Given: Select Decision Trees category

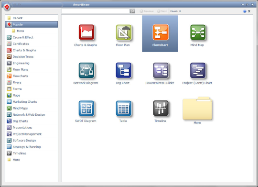Looking at the screenshot, I should [x=32, y=56].
